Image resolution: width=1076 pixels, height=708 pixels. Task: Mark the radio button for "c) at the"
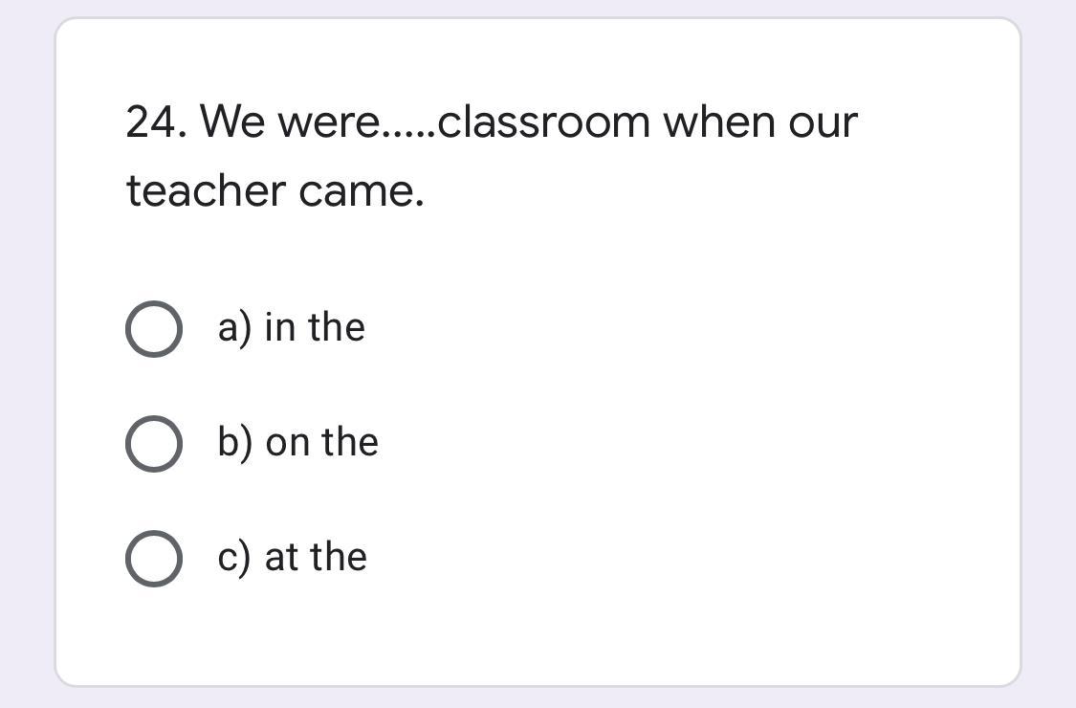point(153,558)
